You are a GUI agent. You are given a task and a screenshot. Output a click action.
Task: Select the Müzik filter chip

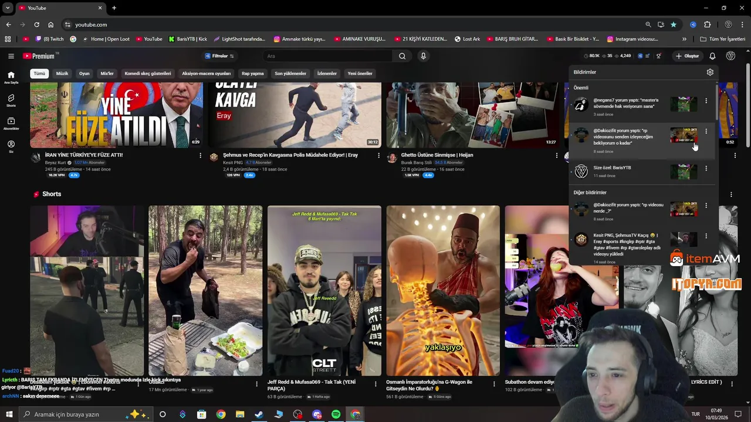(x=62, y=74)
